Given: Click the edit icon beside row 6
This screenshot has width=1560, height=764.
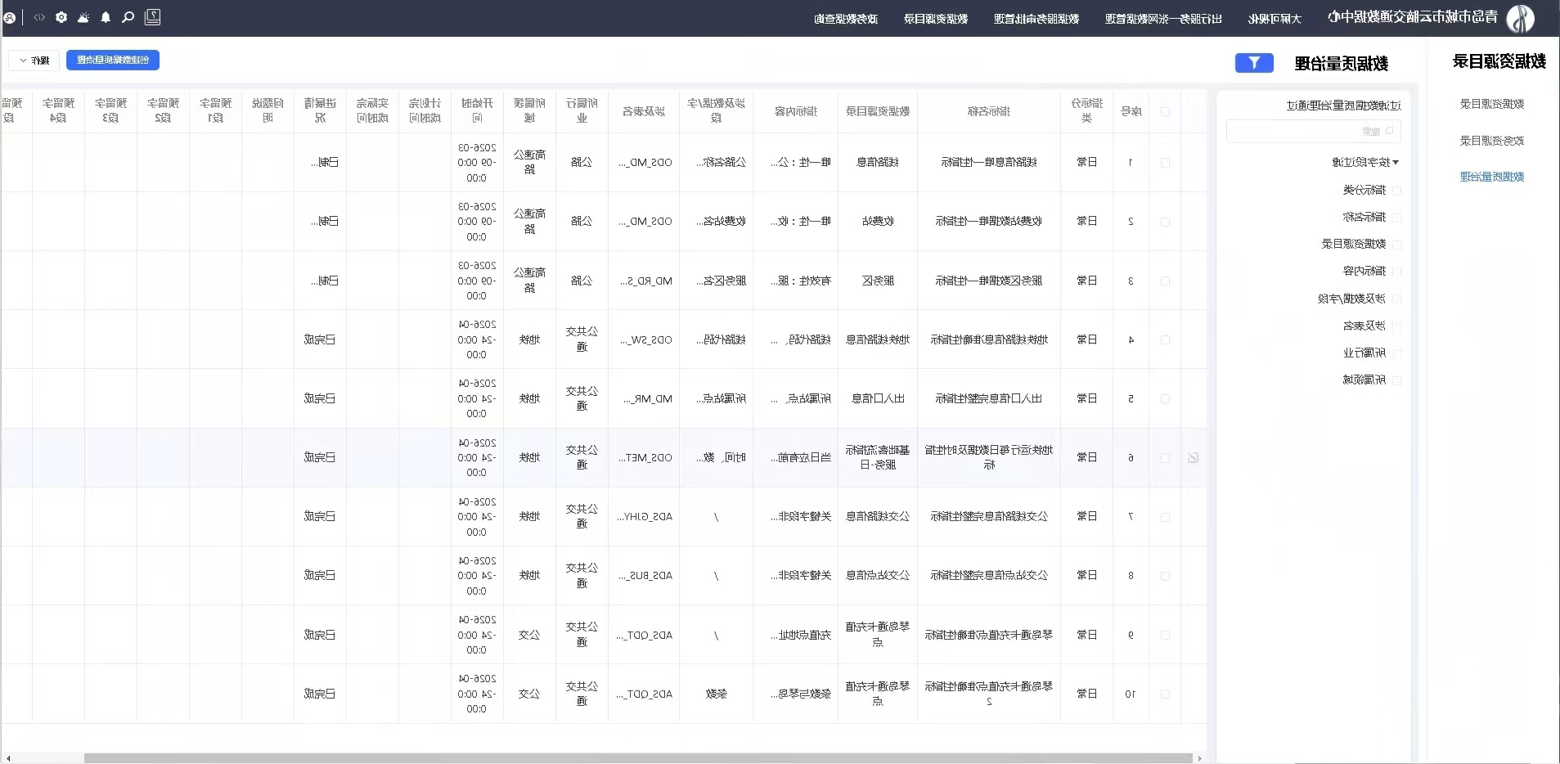Looking at the screenshot, I should pos(1194,458).
